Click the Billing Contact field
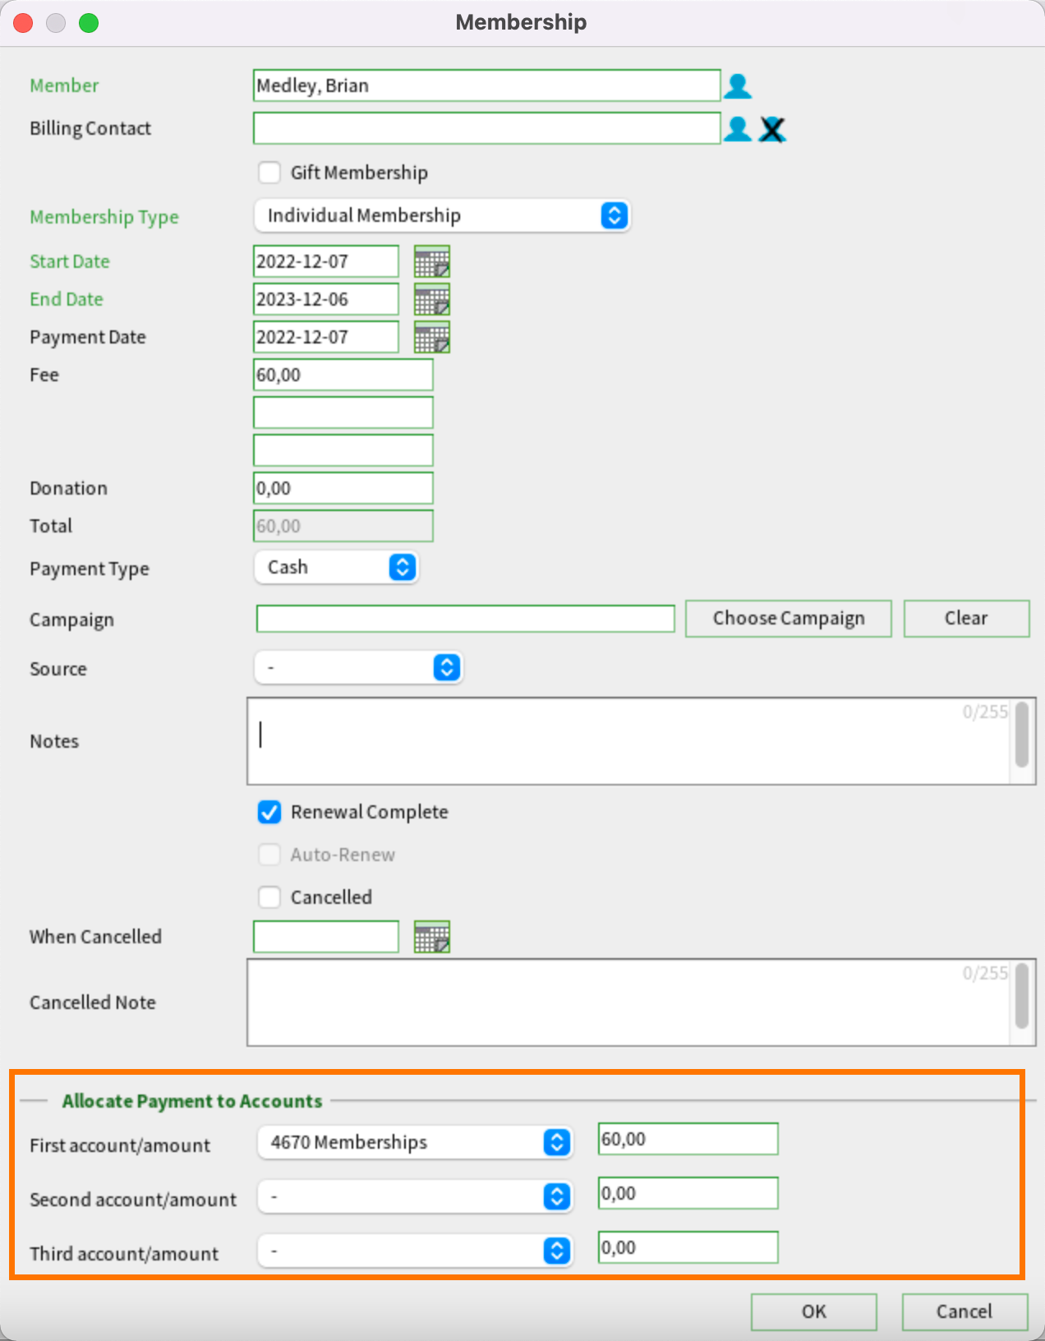Viewport: 1045px width, 1341px height. point(487,128)
